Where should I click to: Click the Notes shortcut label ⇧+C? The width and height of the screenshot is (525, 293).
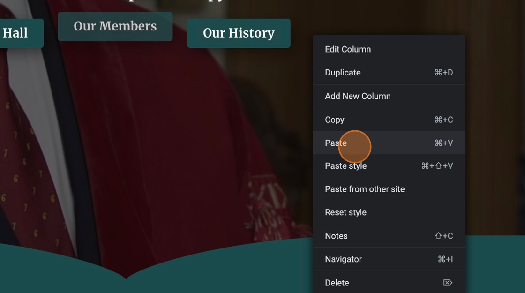[444, 236]
